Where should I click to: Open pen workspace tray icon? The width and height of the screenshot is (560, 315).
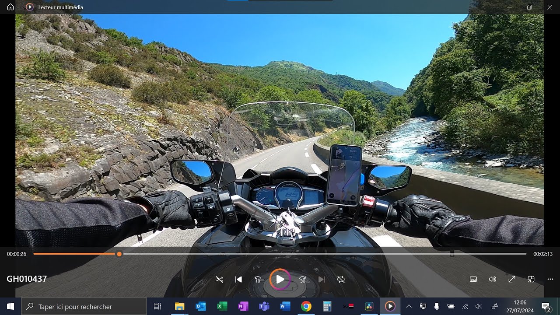pyautogui.click(x=495, y=306)
